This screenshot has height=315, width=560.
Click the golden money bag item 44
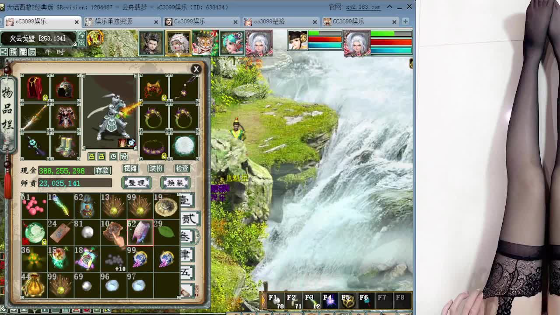34,285
